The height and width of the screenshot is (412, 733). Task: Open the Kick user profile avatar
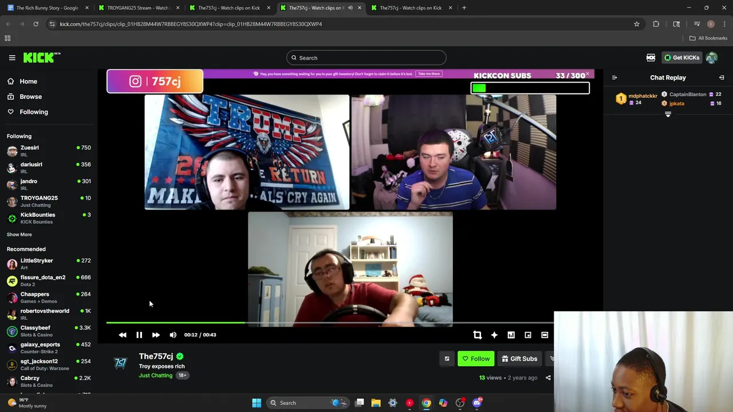pyautogui.click(x=712, y=58)
